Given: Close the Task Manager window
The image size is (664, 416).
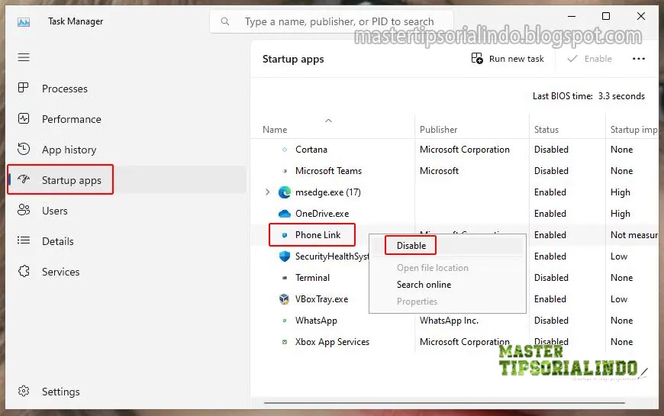Looking at the screenshot, I should 641,16.
